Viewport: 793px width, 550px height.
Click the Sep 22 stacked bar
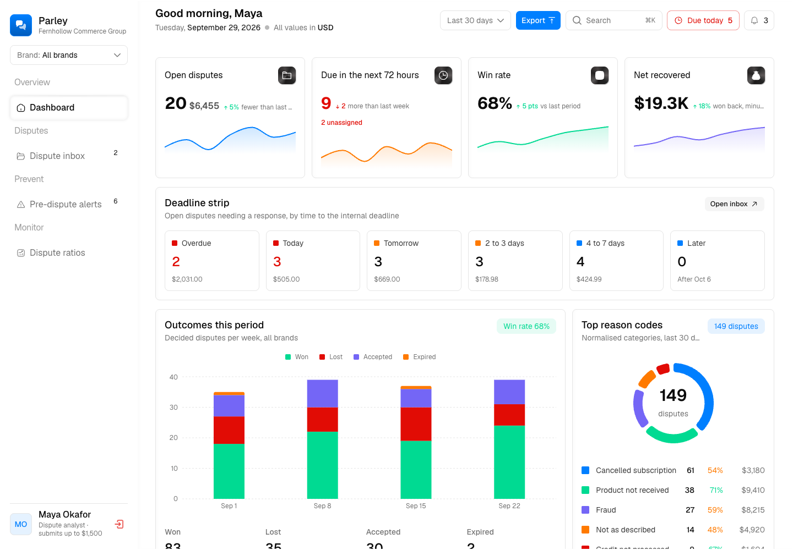click(x=509, y=439)
